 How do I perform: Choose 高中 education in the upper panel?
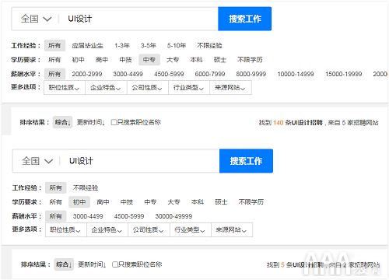102,60
